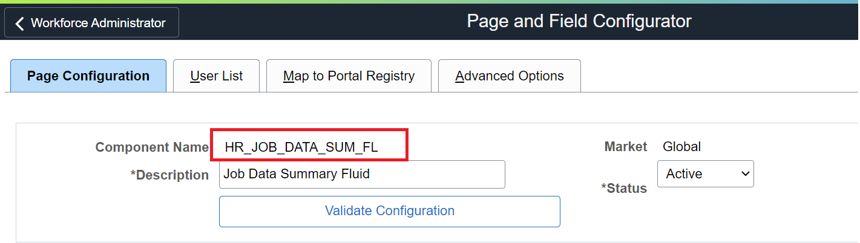
Task: Click into the Description text field
Action: (x=361, y=174)
